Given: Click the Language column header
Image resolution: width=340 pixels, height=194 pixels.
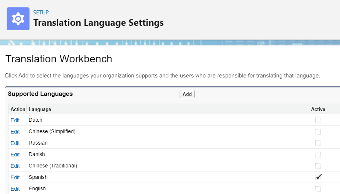Looking at the screenshot, I should tap(40, 110).
